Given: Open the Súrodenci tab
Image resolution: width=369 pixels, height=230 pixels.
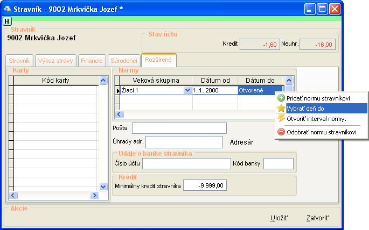Looking at the screenshot, I should 124,61.
